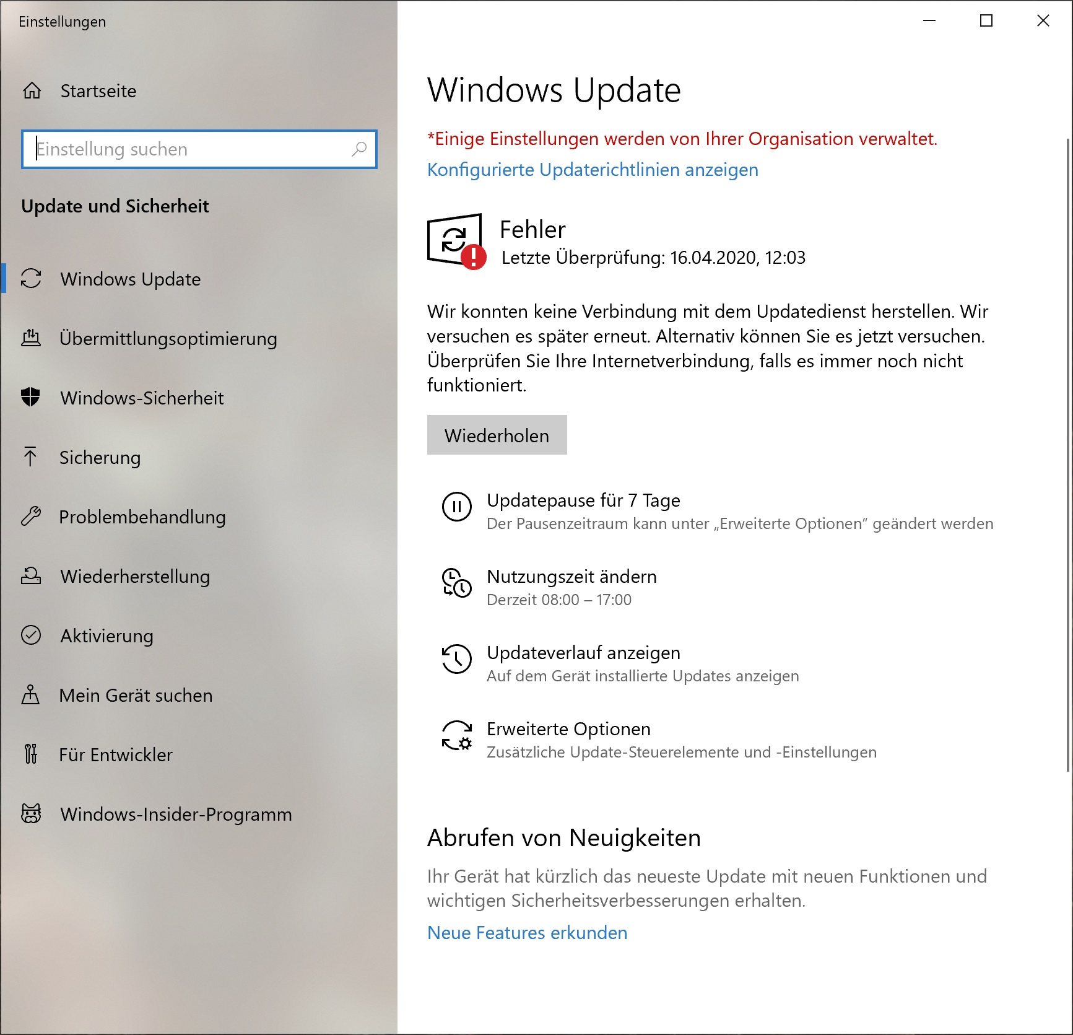Image resolution: width=1073 pixels, height=1035 pixels.
Task: Click the red organization-managed notice text
Action: (x=682, y=139)
